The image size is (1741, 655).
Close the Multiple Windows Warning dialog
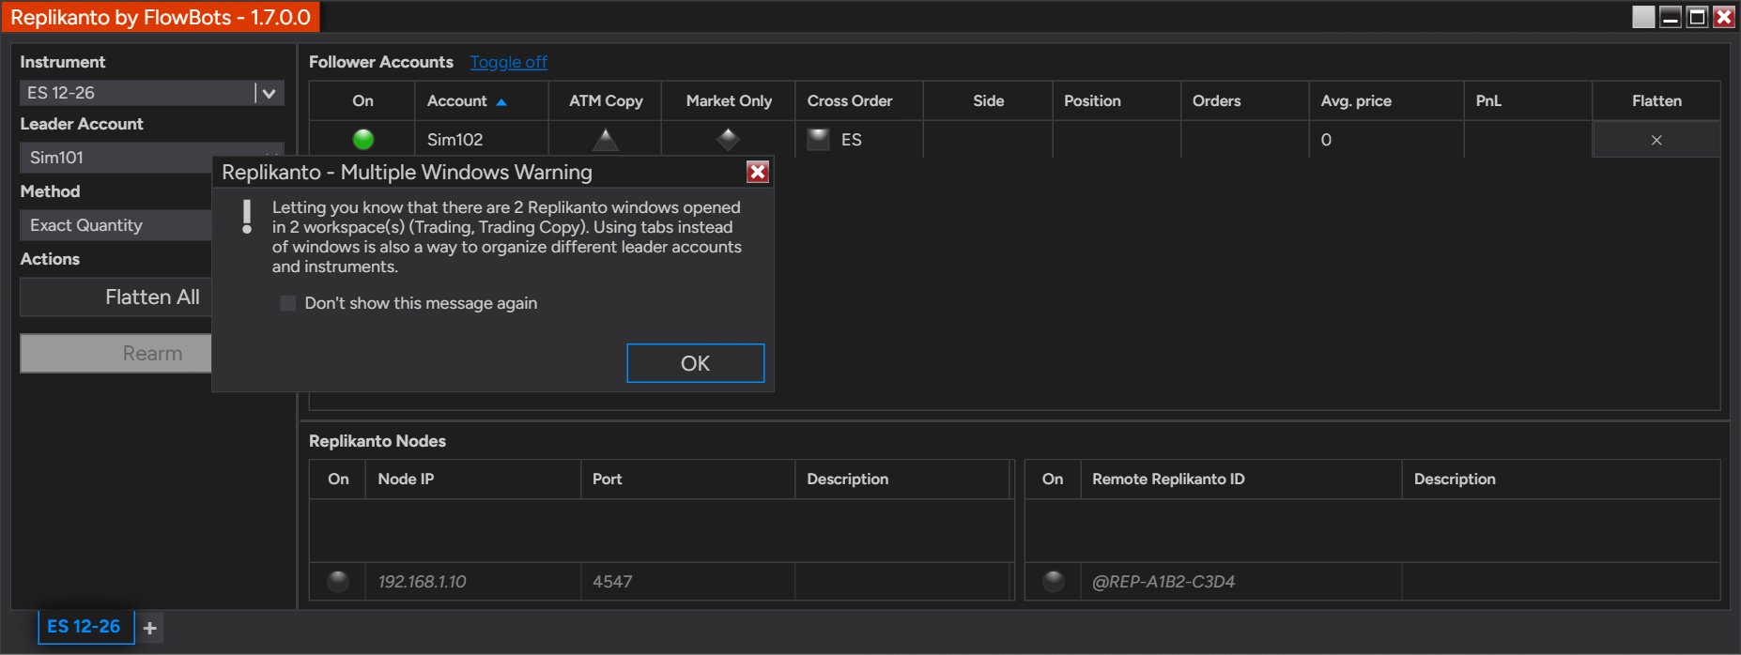758,172
